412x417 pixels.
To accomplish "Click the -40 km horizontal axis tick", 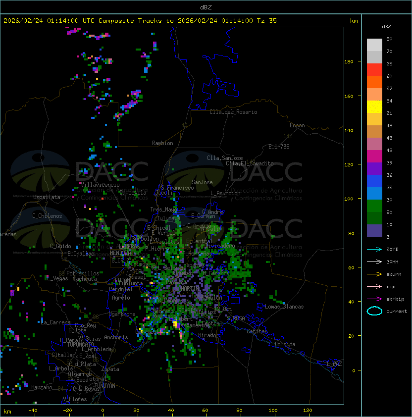I will click(x=33, y=411).
